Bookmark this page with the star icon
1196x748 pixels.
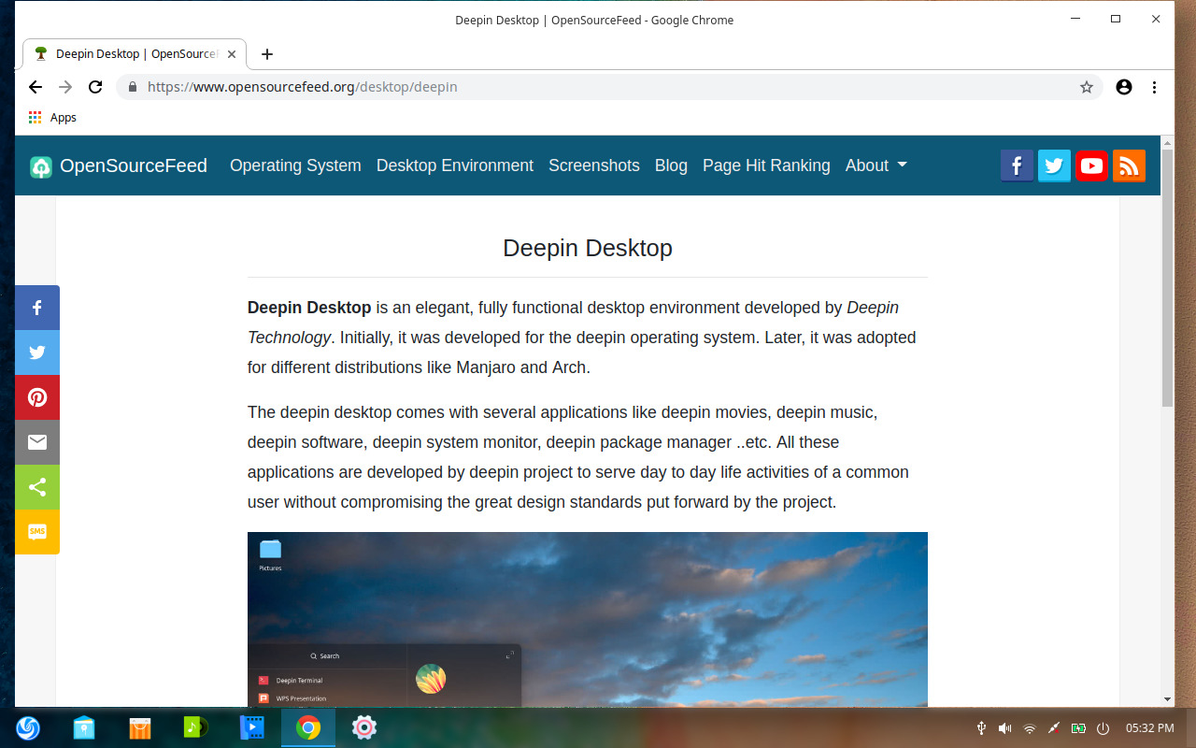1086,87
